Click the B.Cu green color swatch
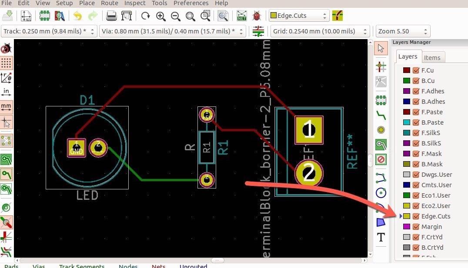Viewport: 468px width, 268px height. pos(407,81)
